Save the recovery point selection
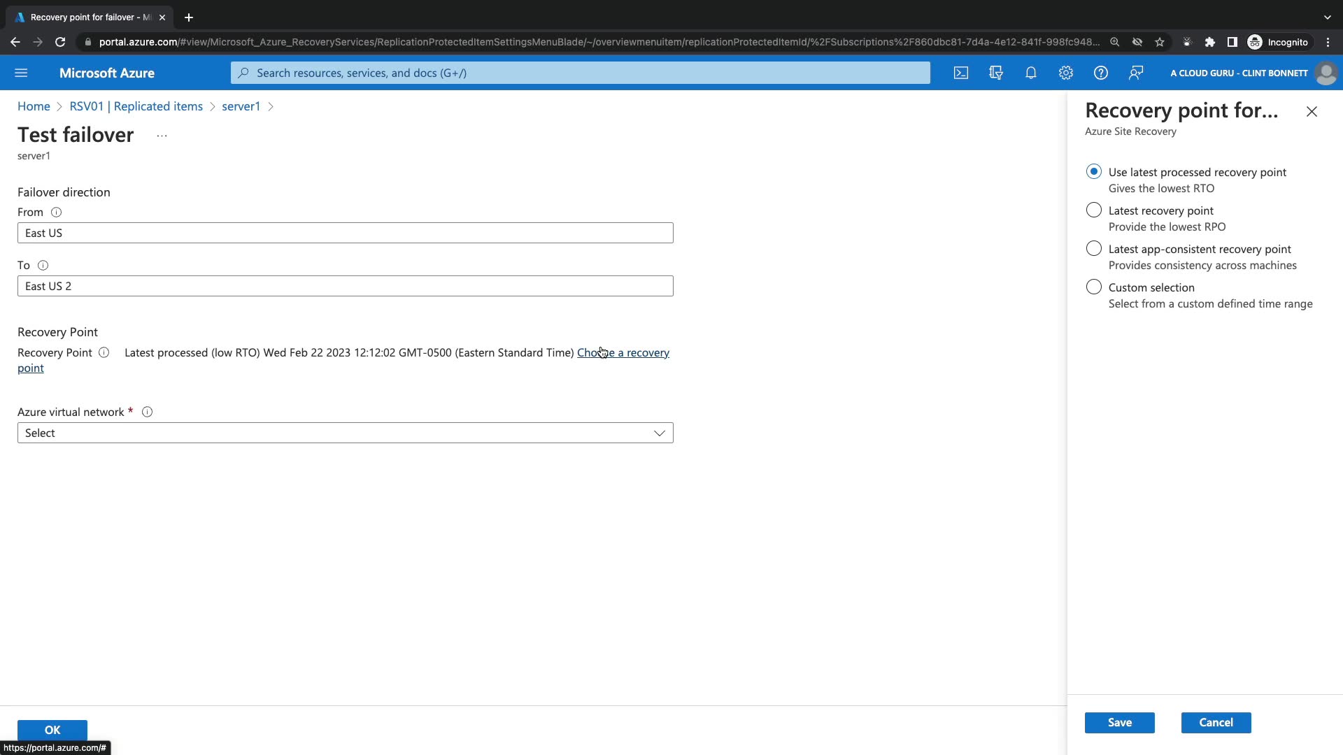1343x755 pixels. pyautogui.click(x=1119, y=722)
